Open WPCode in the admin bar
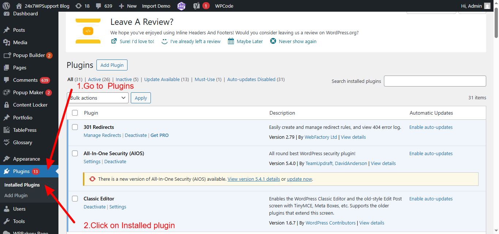The height and width of the screenshot is (234, 499). click(224, 6)
